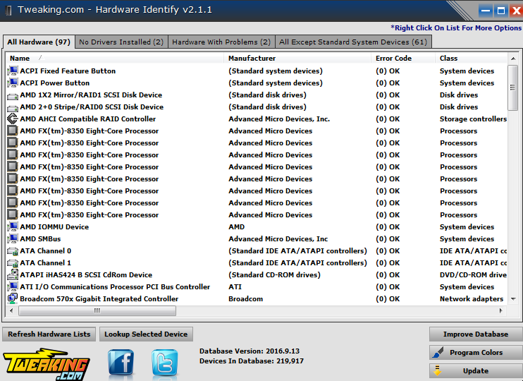The width and height of the screenshot is (523, 381).
Task: Click the ACPI Power Button device icon
Action: click(x=13, y=83)
